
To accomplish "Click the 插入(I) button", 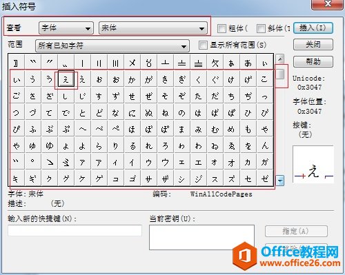I will 313,28.
